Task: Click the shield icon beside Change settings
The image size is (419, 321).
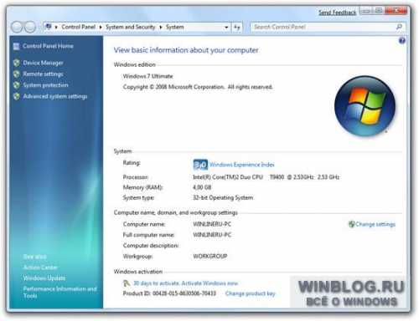Action: coord(351,224)
